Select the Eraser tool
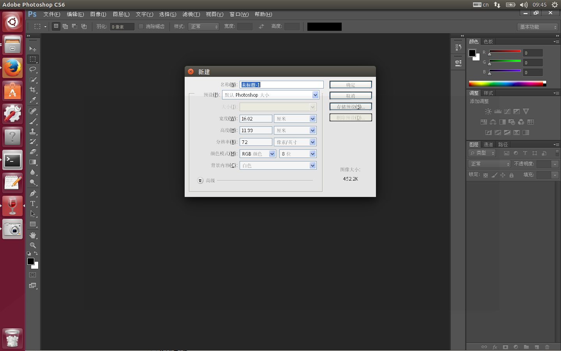Image resolution: width=561 pixels, height=351 pixels. [33, 152]
